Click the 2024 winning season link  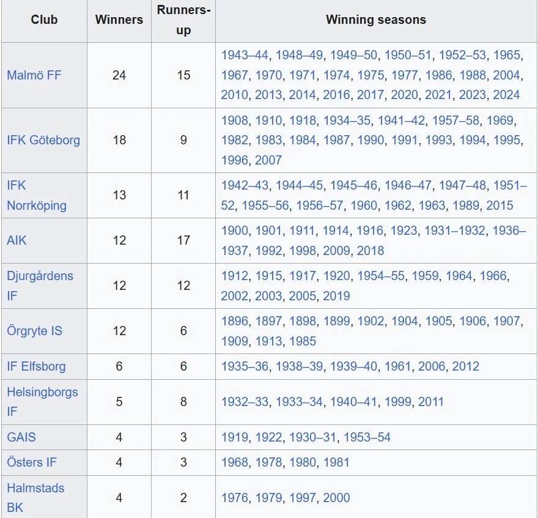click(x=506, y=95)
